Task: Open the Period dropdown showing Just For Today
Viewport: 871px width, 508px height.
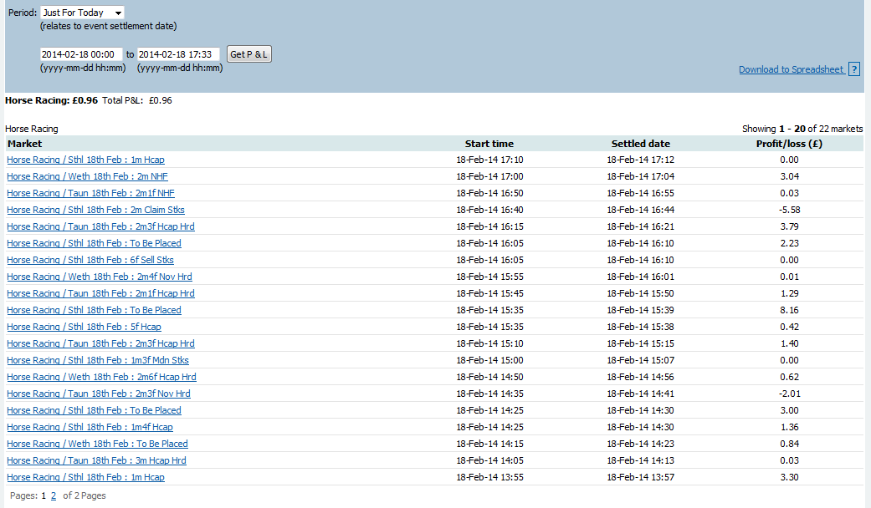Action: [82, 13]
